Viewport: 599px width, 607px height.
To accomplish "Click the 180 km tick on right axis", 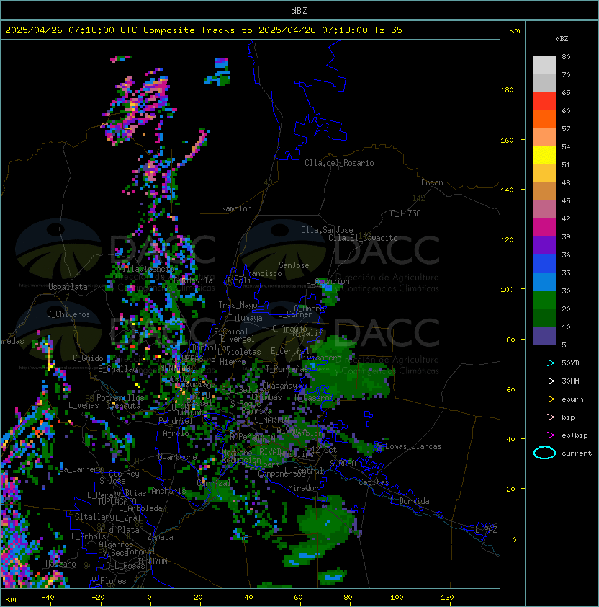I will pyautogui.click(x=507, y=90).
